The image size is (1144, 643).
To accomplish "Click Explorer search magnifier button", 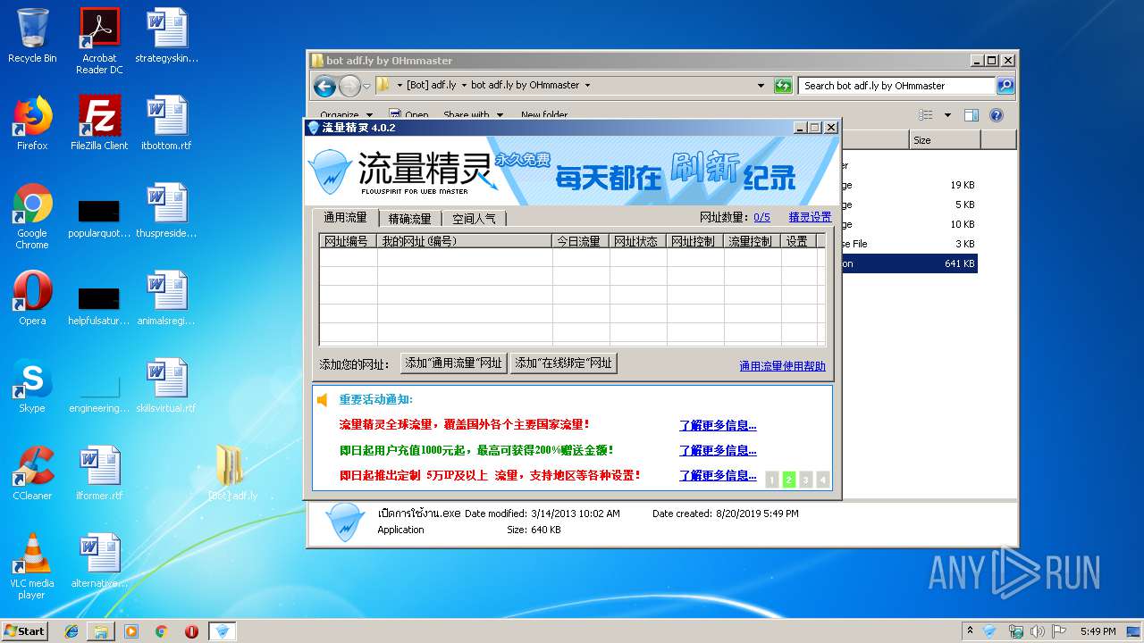I will click(1005, 86).
